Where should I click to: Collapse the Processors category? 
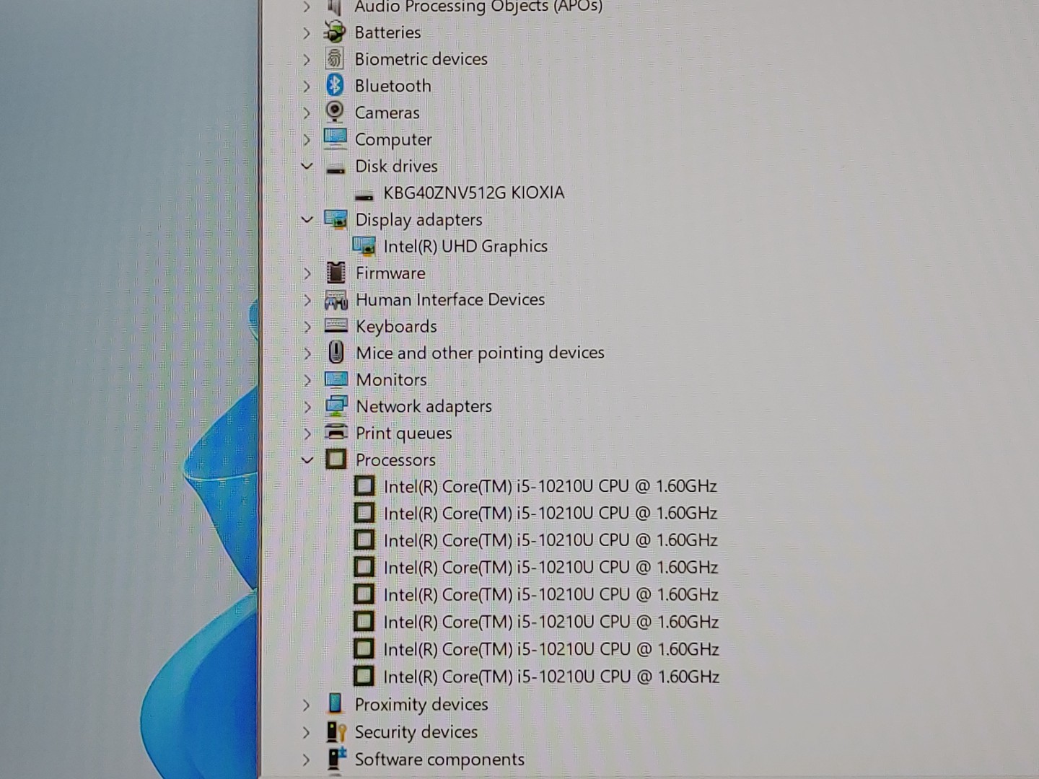pos(307,459)
